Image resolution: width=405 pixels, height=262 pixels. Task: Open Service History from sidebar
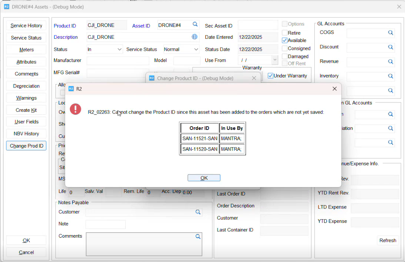[x=26, y=26]
